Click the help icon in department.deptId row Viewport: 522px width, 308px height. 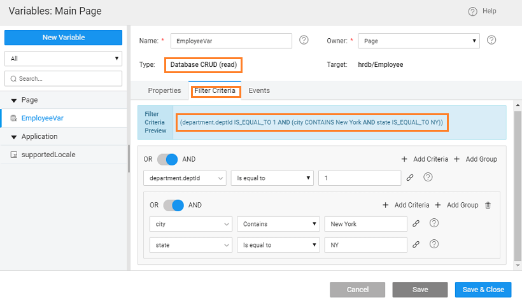[428, 178]
